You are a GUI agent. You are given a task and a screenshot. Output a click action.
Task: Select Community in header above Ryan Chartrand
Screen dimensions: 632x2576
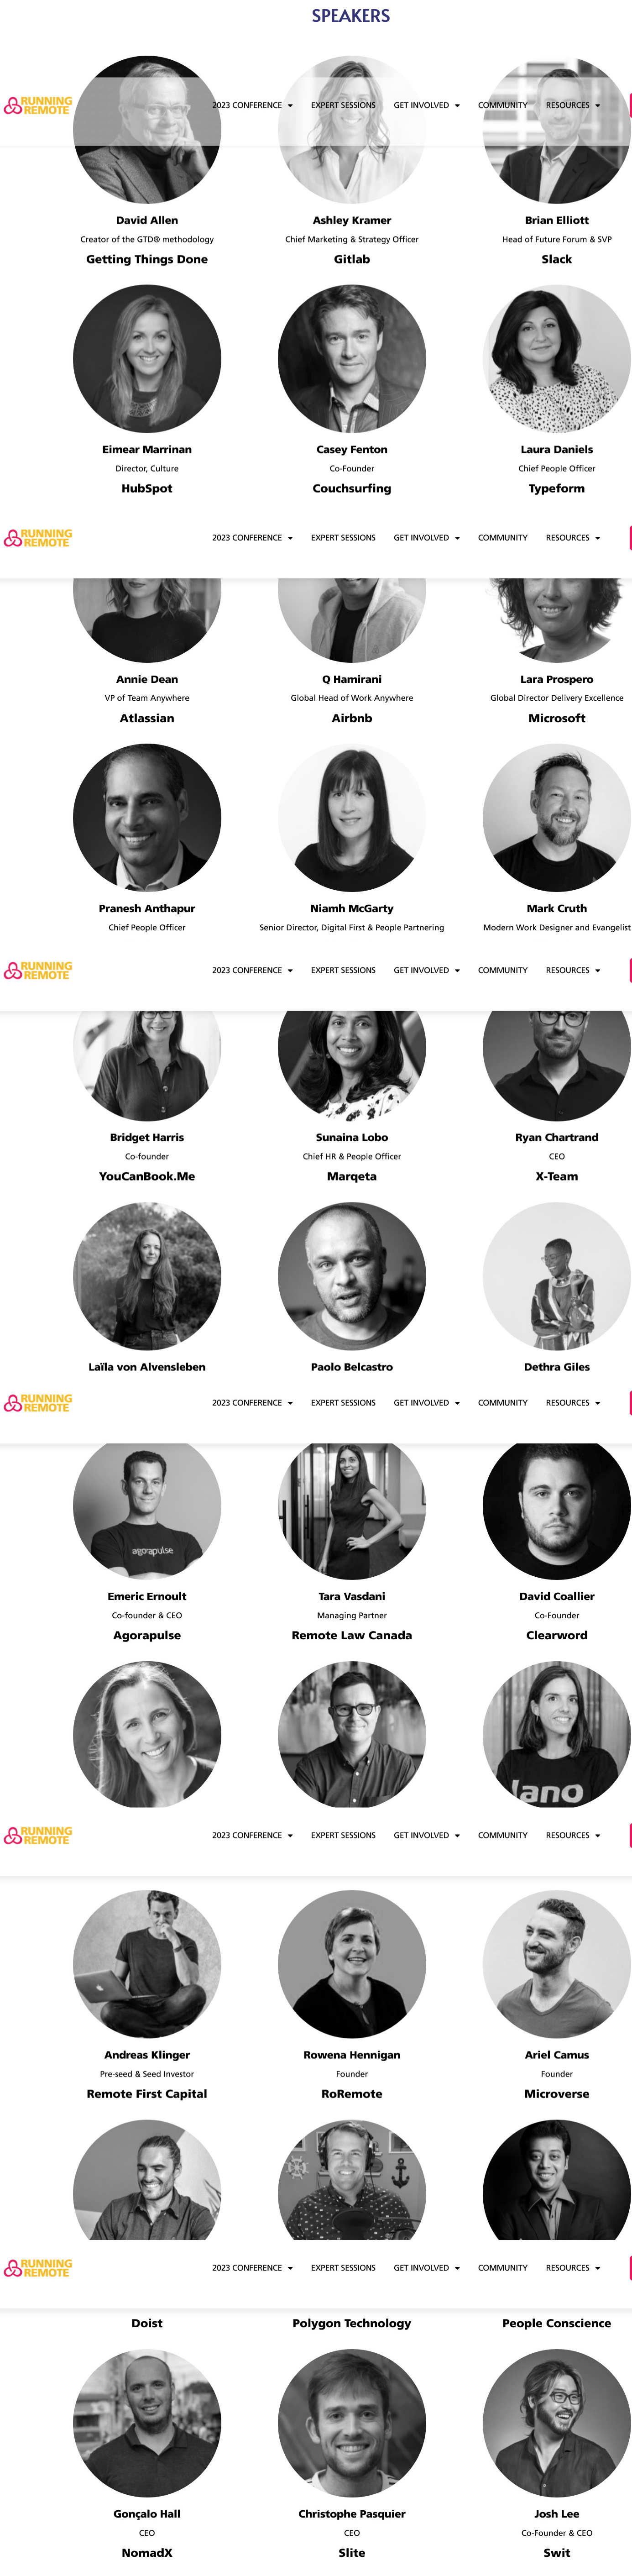(x=502, y=970)
